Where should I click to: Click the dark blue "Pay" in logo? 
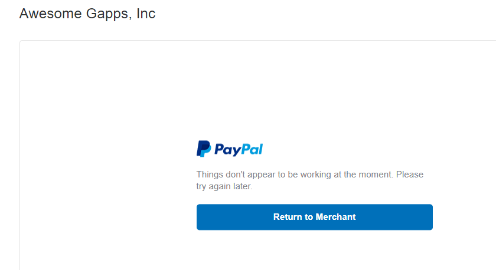coord(228,150)
